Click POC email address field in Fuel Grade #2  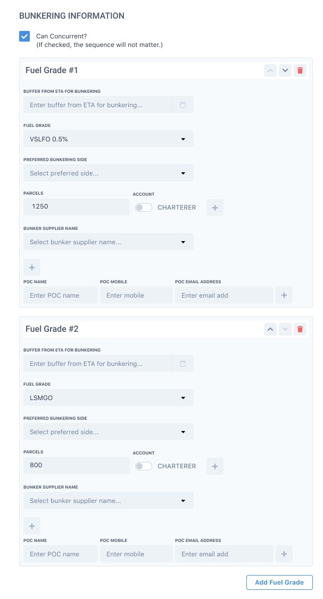224,554
